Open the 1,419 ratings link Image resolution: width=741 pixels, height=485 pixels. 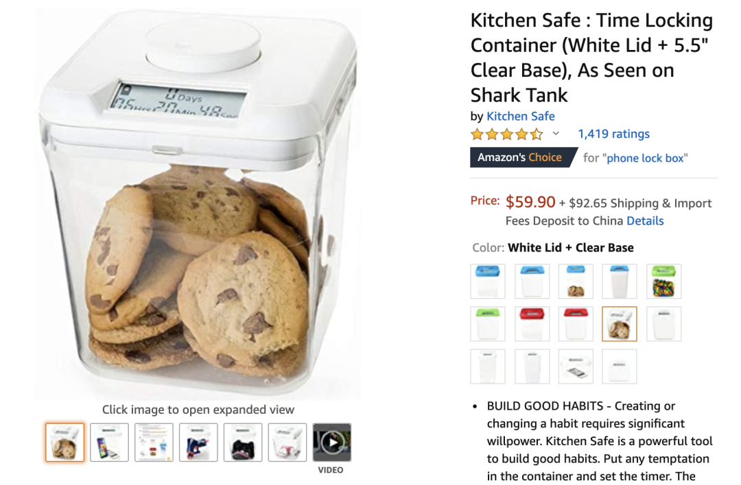(613, 134)
